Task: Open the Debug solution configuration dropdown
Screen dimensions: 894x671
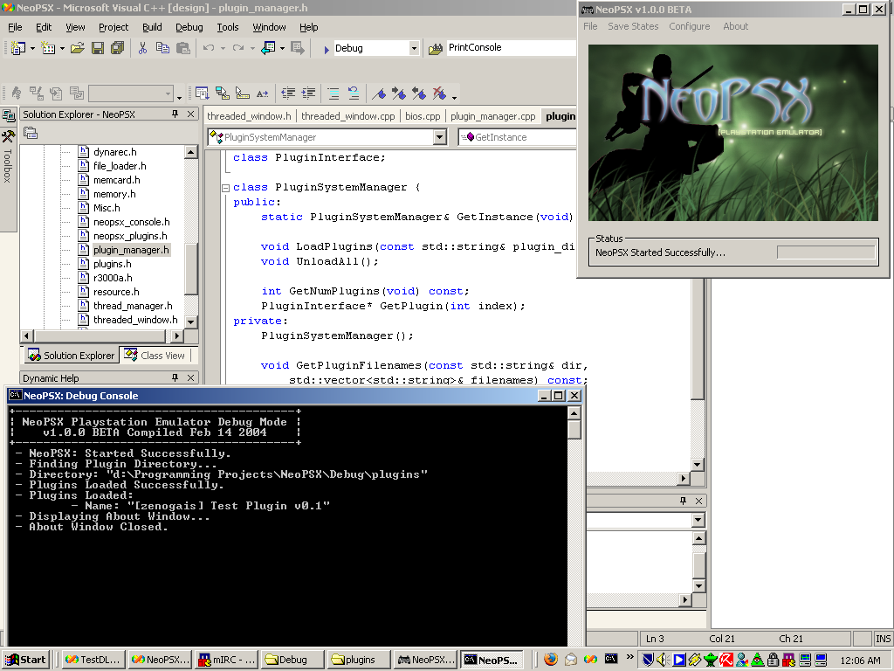Action: coord(415,49)
